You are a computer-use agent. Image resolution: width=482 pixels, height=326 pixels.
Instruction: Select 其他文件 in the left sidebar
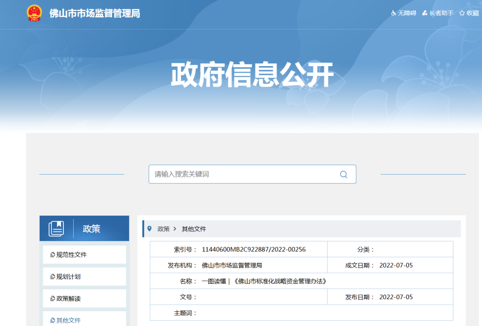click(x=68, y=320)
